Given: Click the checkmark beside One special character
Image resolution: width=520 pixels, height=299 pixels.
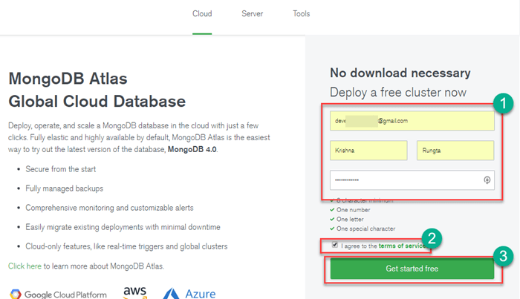Looking at the screenshot, I should 332,229.
